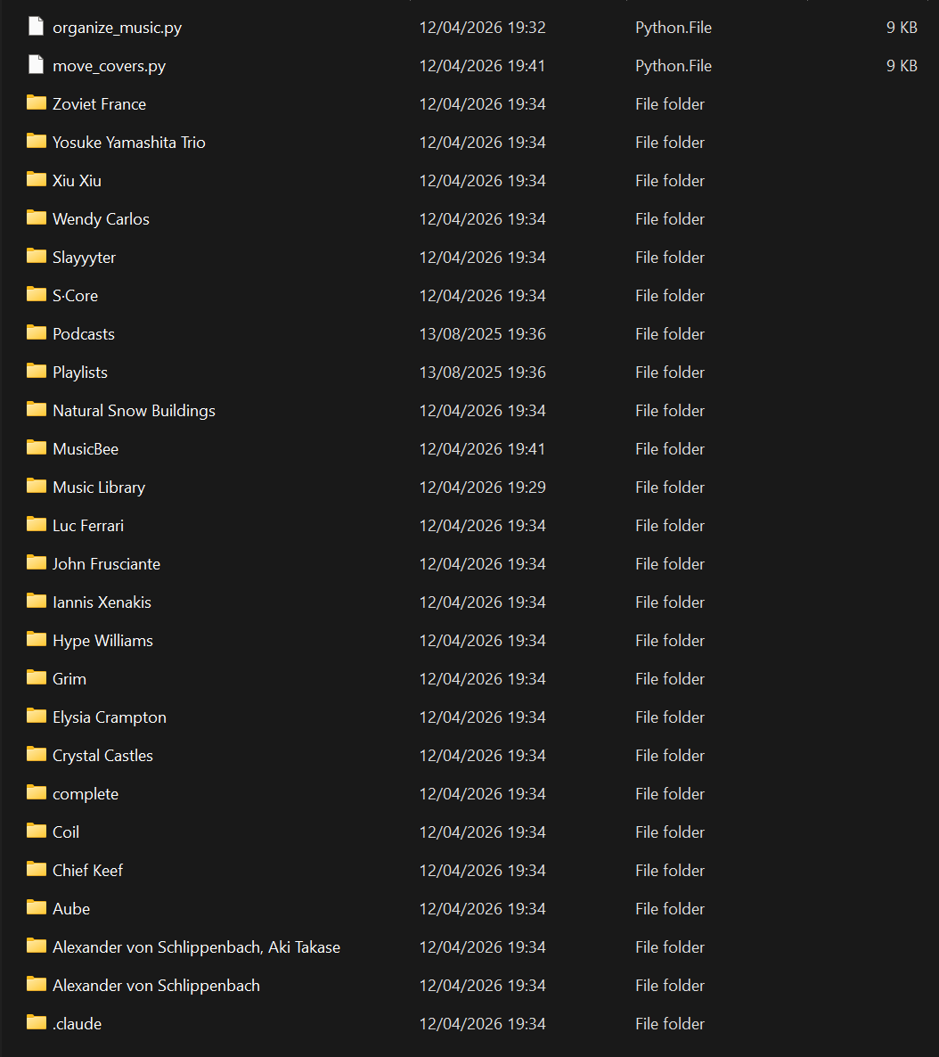Click the Hype Williams folder icon
939x1057 pixels.
pyautogui.click(x=37, y=639)
